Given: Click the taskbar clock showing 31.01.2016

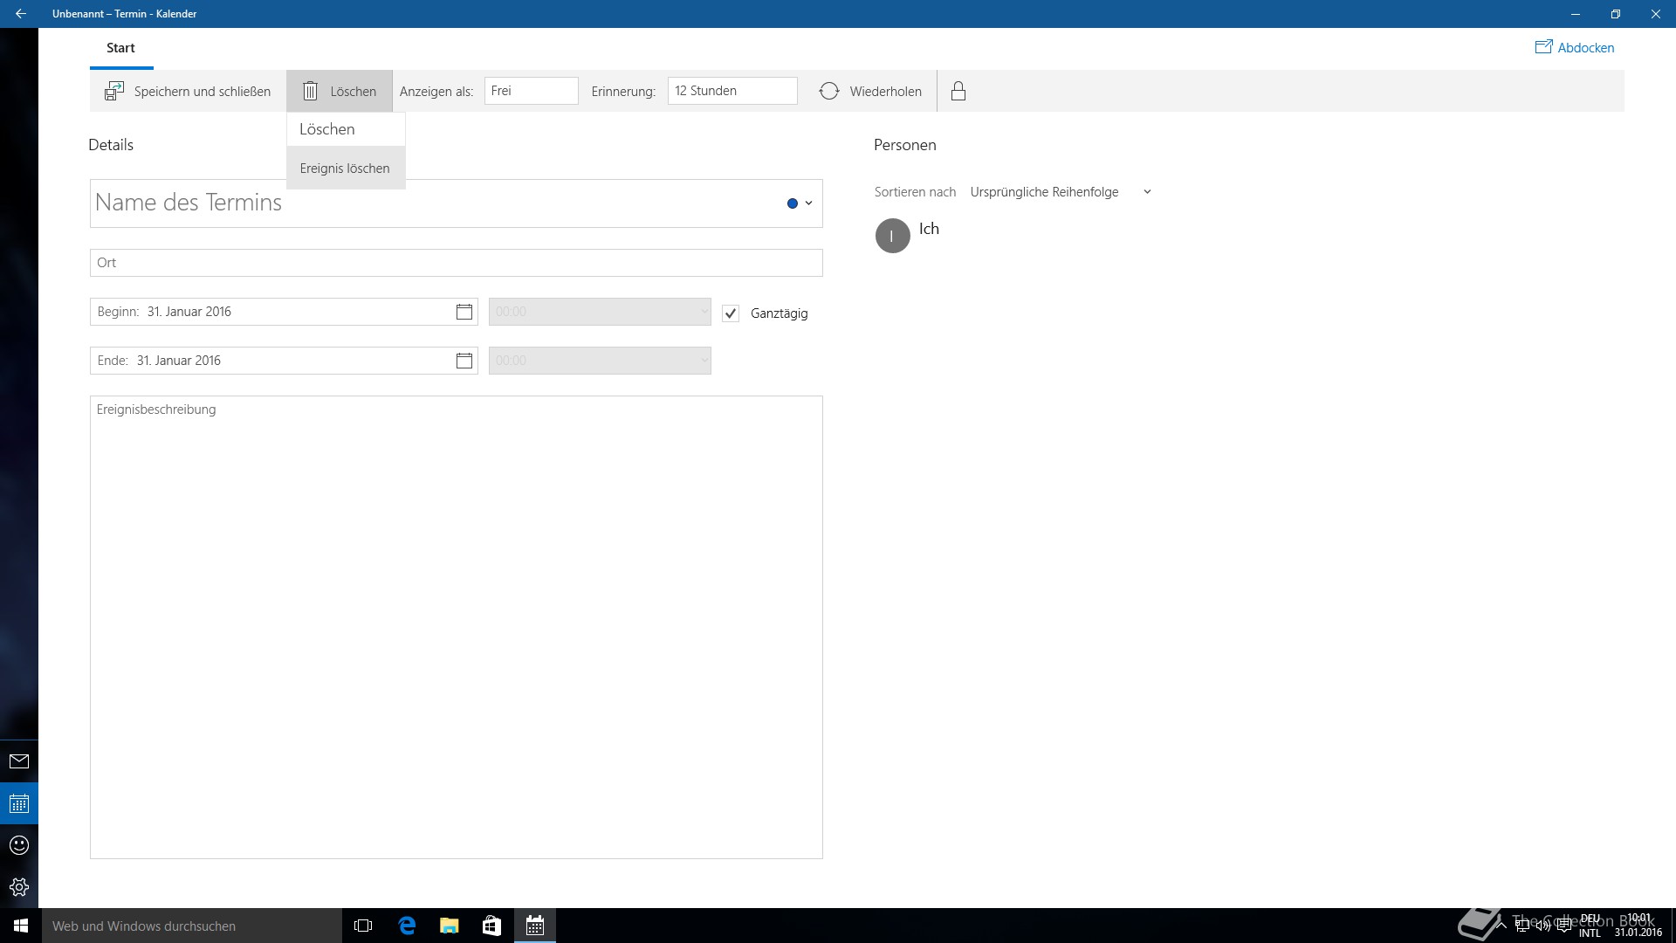Looking at the screenshot, I should click(1638, 926).
